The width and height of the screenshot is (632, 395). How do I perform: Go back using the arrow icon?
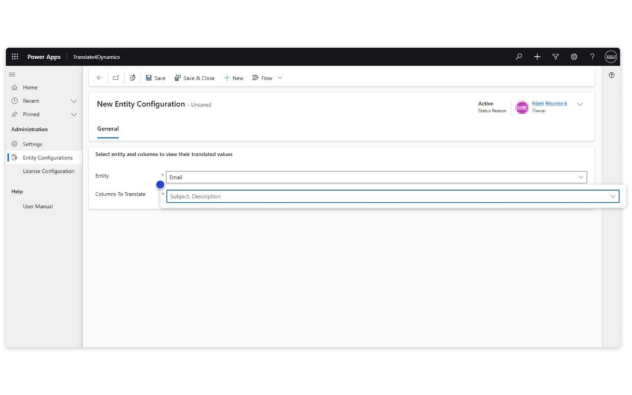pyautogui.click(x=99, y=78)
